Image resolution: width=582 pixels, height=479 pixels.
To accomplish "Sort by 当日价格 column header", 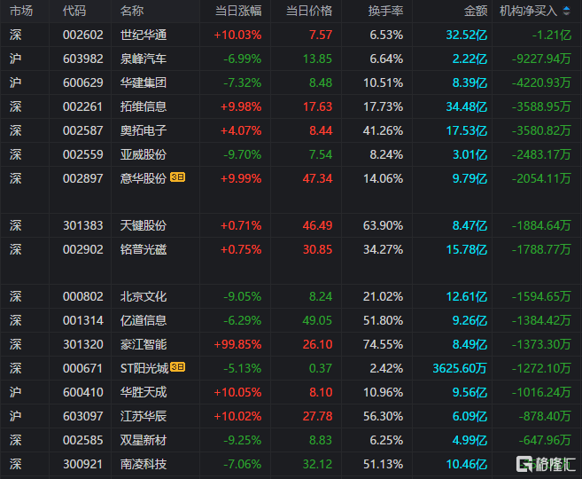I will (309, 11).
